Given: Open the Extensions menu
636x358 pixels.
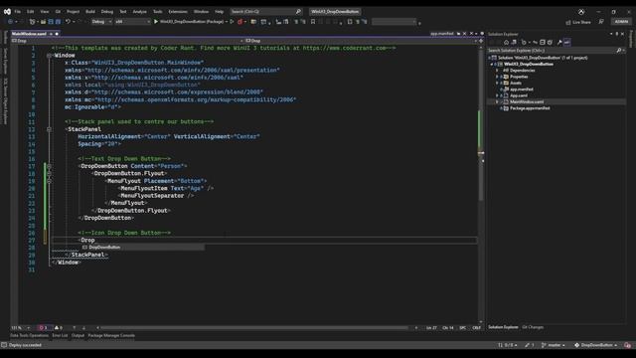Looking at the screenshot, I should tap(178, 11).
